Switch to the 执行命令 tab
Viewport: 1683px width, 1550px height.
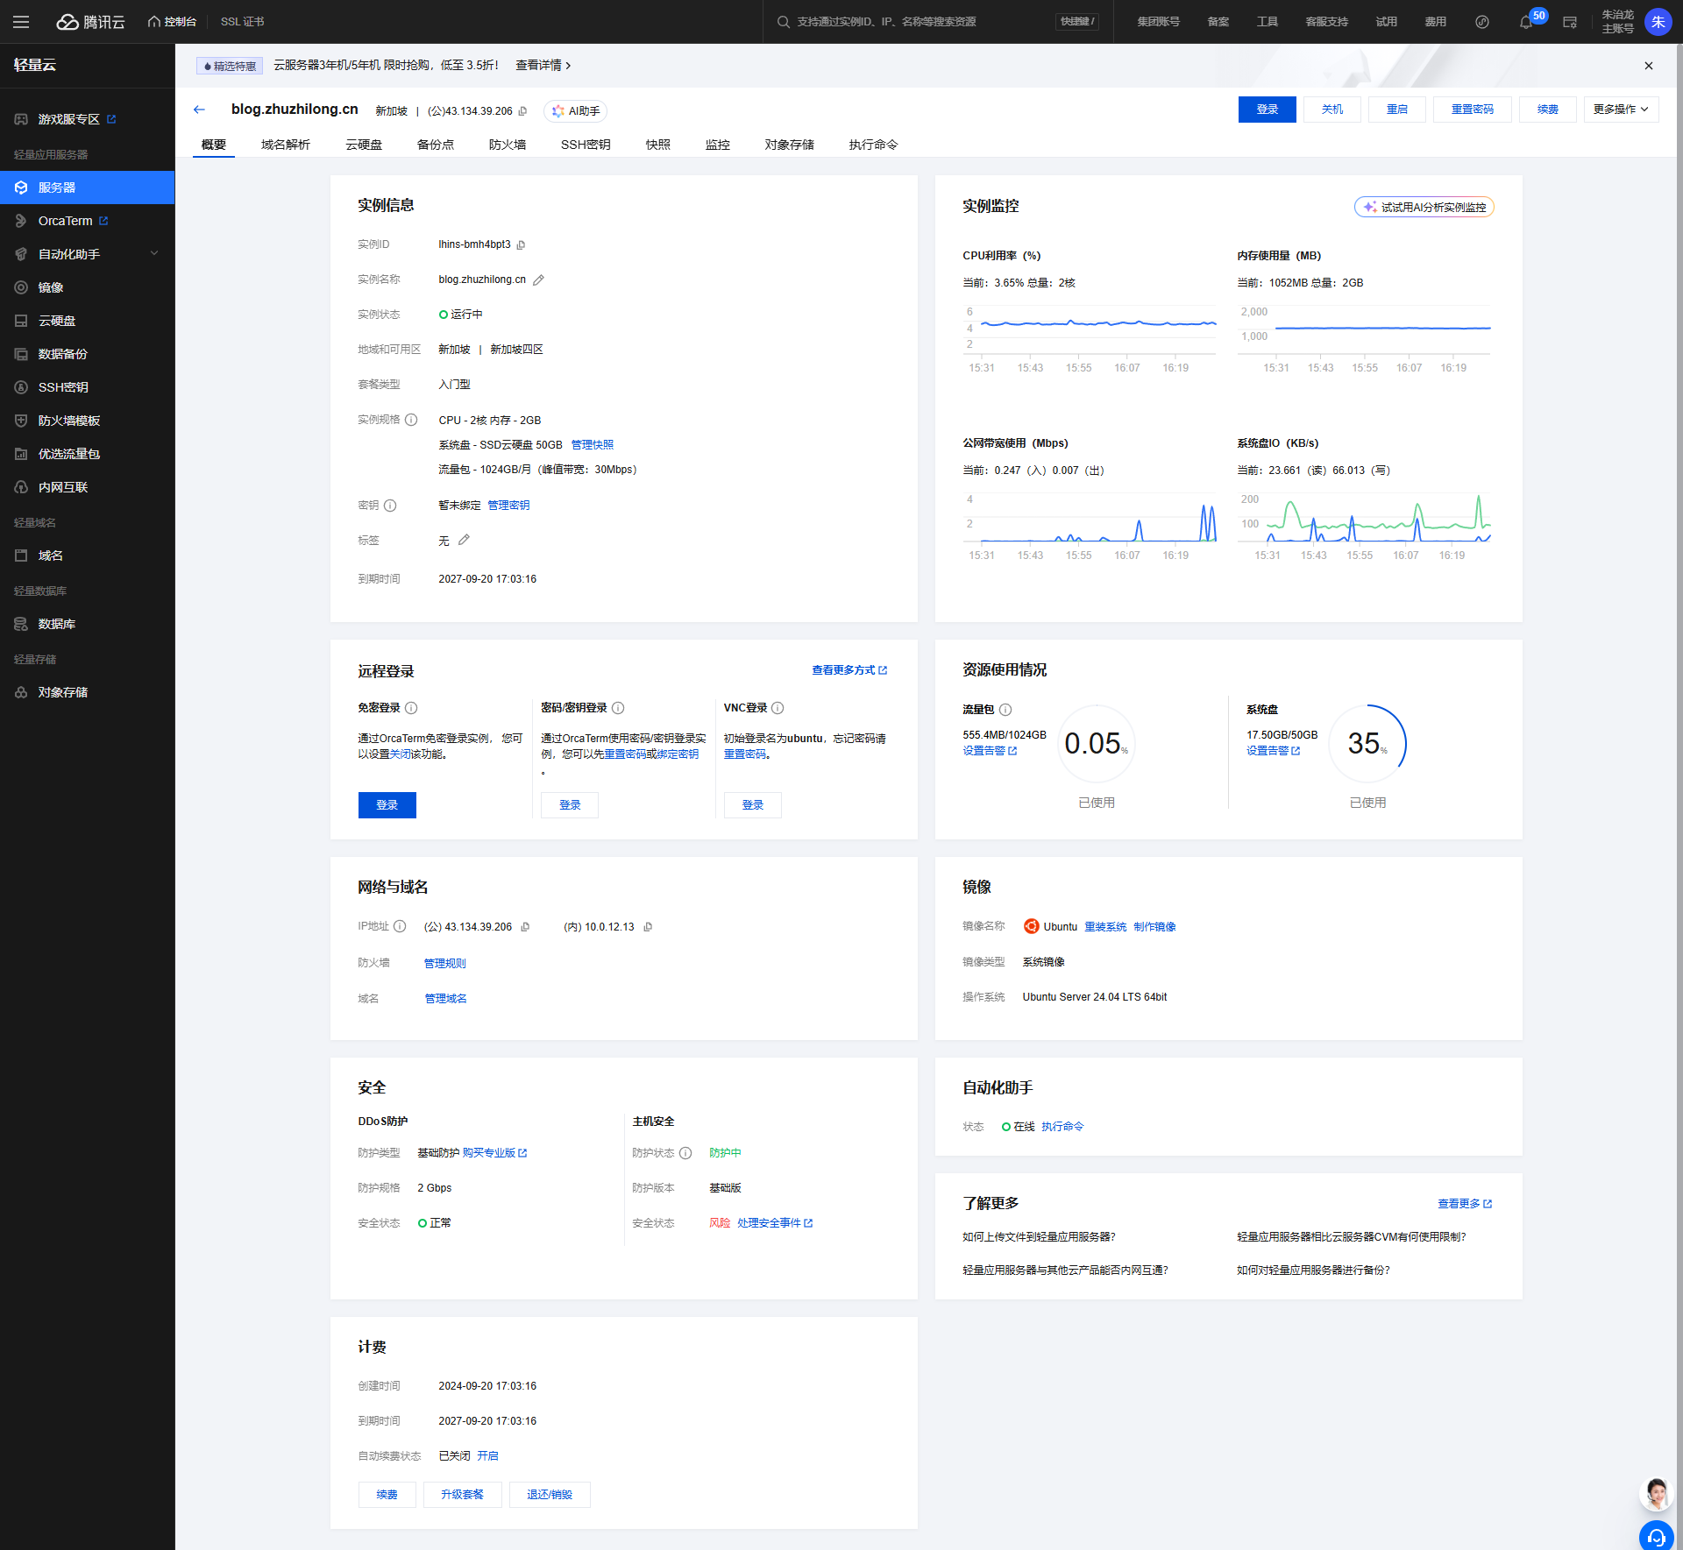click(x=873, y=145)
